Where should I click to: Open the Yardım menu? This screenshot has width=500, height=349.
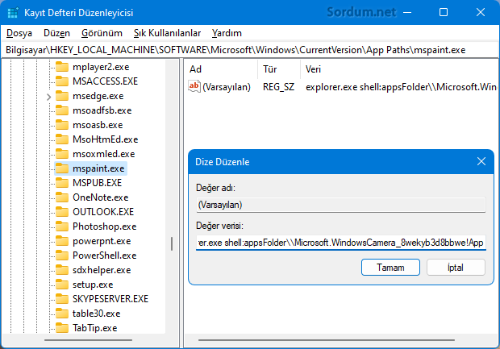click(x=227, y=33)
